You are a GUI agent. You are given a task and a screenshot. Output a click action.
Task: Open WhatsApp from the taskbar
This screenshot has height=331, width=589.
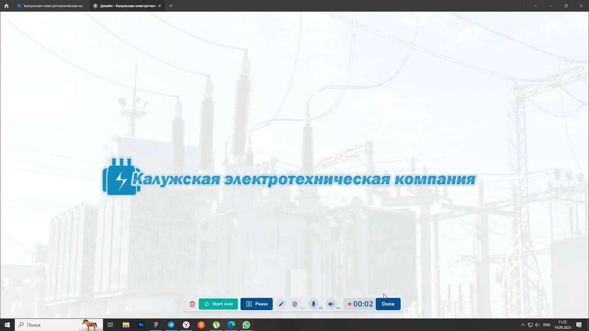point(246,325)
